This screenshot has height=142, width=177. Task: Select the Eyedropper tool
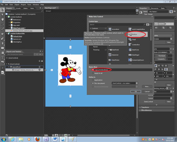click(2, 29)
